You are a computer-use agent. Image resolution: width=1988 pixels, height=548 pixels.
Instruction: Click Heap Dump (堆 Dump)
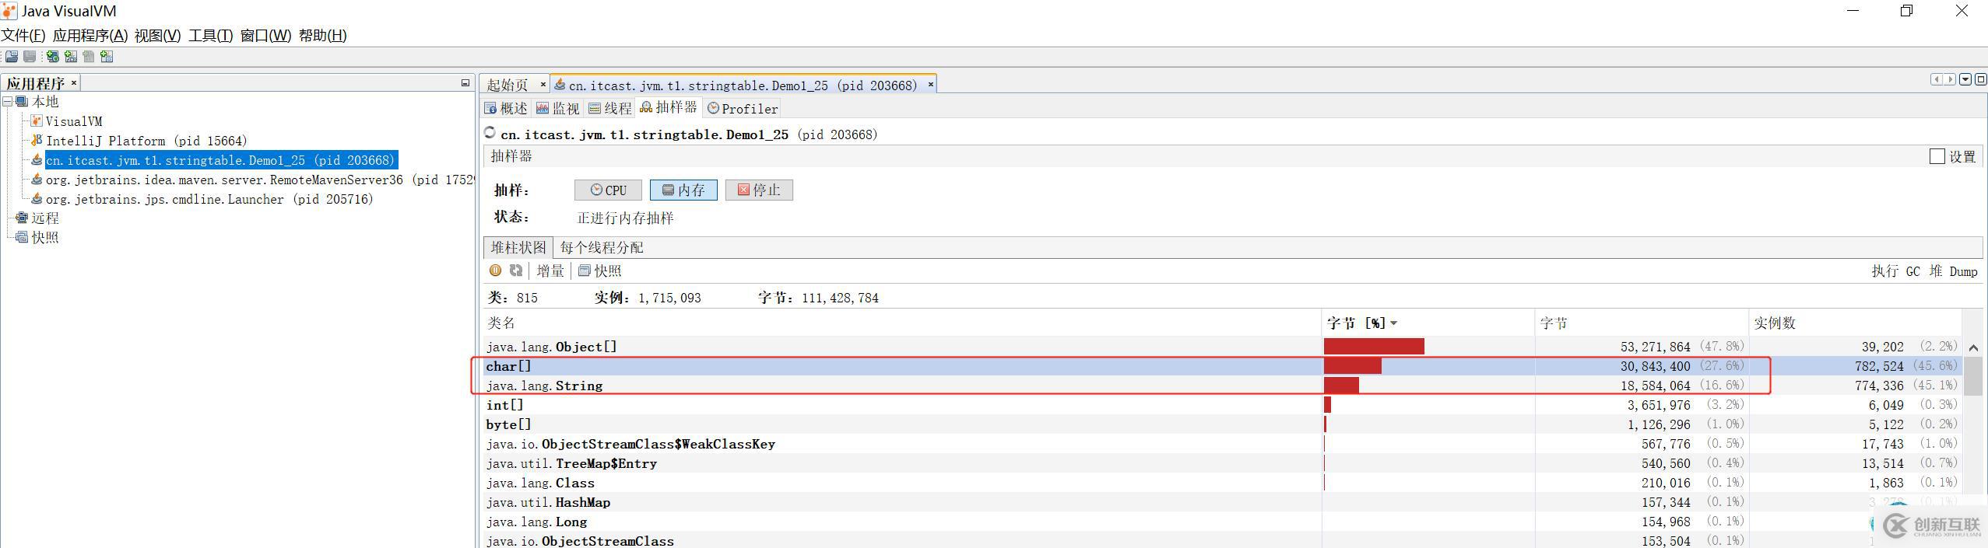[x=1953, y=271]
